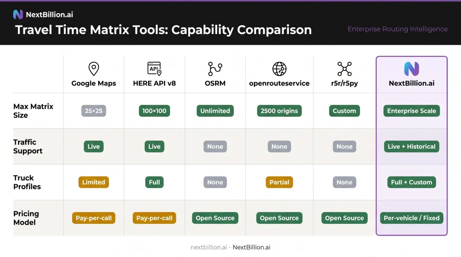Image resolution: width=461 pixels, height=257 pixels.
Task: Select the HERE API v8 column heading
Action: [x=155, y=83]
